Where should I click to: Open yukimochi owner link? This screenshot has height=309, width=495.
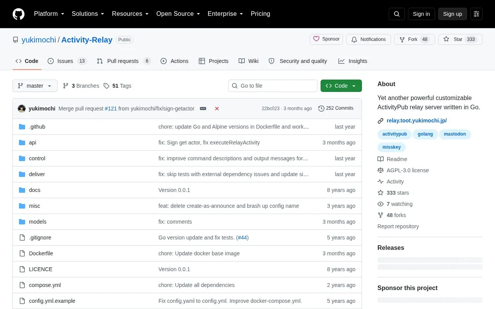39,40
